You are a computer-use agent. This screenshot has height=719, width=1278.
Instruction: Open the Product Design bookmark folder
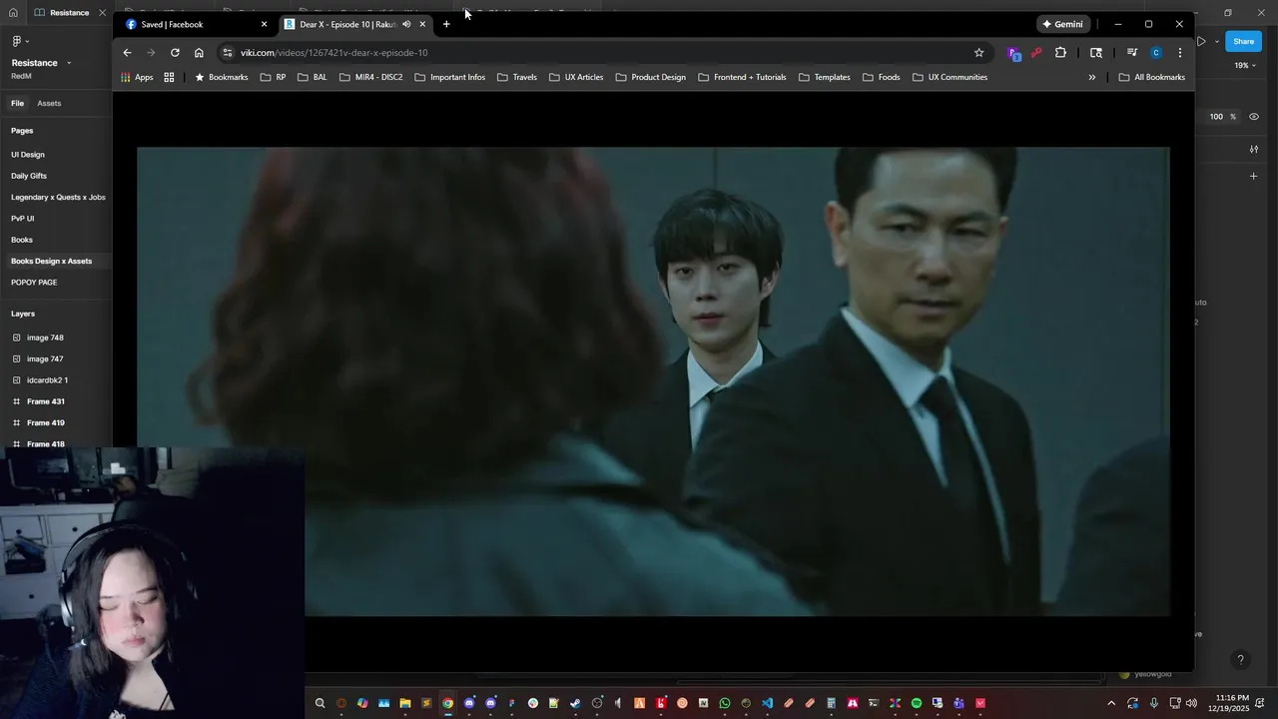650,77
